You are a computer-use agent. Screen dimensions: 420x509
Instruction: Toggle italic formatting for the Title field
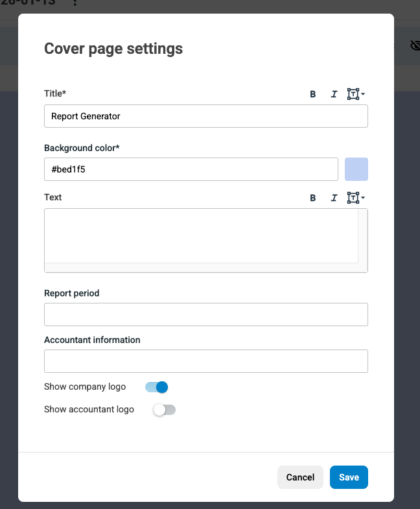(334, 94)
